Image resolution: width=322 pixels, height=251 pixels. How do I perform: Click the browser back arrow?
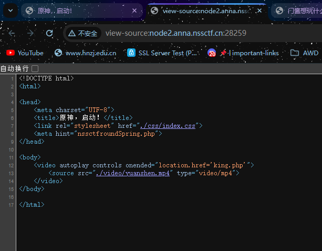coord(12,33)
